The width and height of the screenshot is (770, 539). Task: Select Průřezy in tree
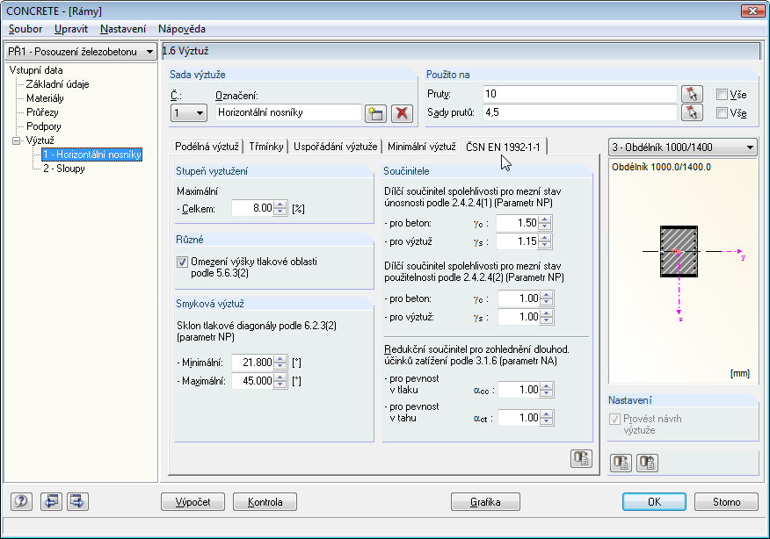(42, 112)
